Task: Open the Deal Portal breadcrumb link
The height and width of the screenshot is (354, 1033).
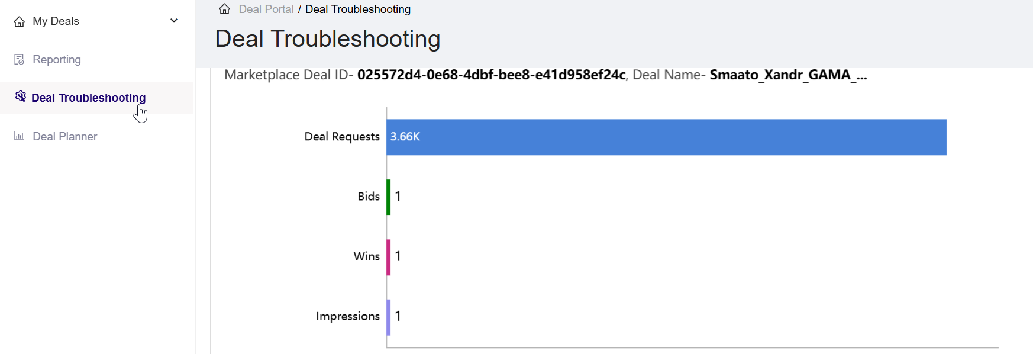Action: point(266,9)
